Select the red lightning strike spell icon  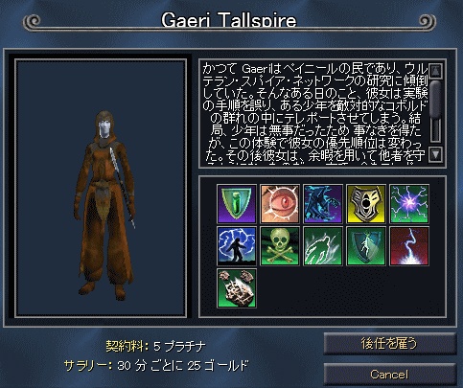coord(409,246)
